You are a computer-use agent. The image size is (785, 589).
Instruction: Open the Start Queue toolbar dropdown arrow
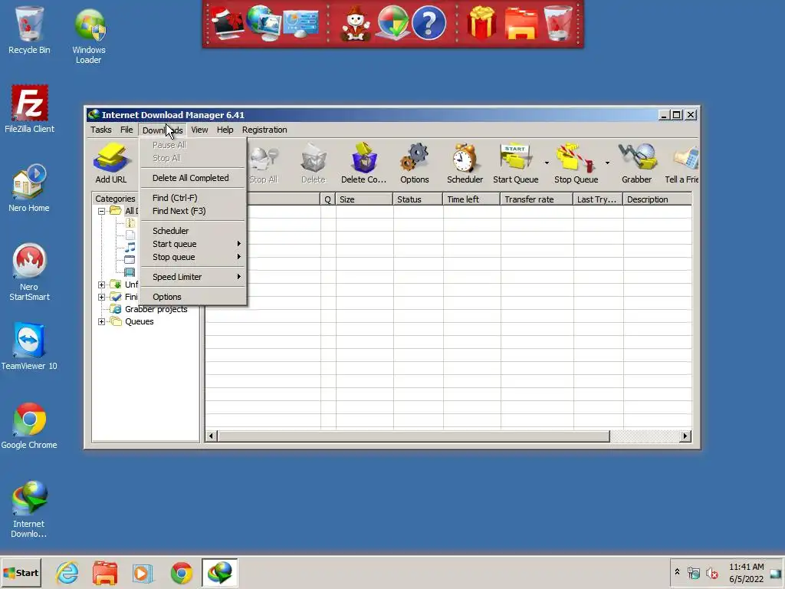coord(547,163)
